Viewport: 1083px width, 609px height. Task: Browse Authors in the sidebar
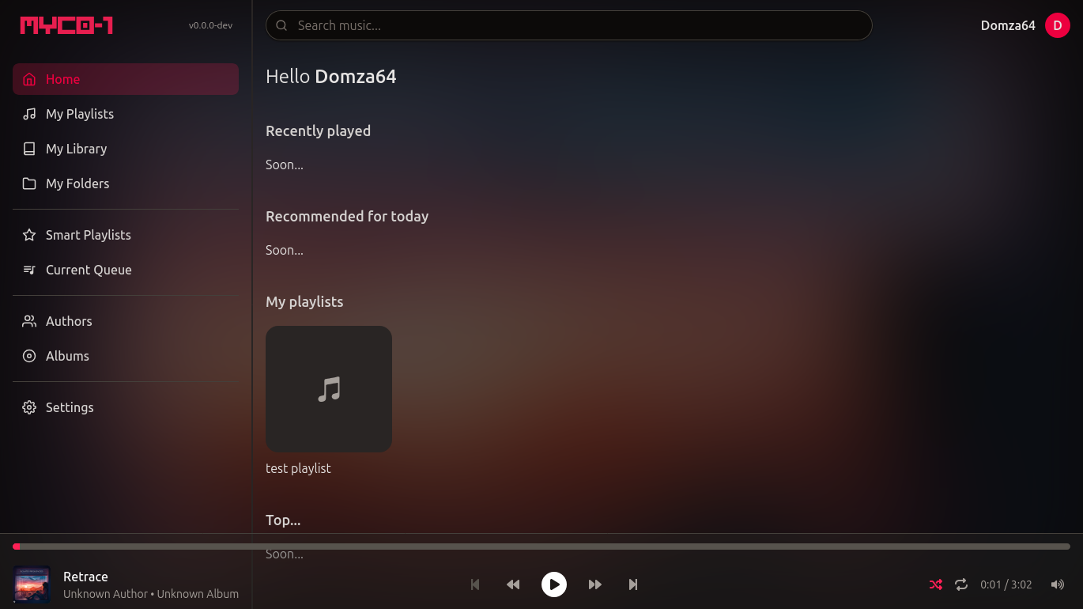(x=68, y=321)
